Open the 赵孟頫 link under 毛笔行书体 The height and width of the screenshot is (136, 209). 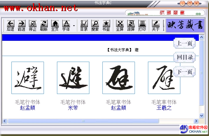click(28, 108)
